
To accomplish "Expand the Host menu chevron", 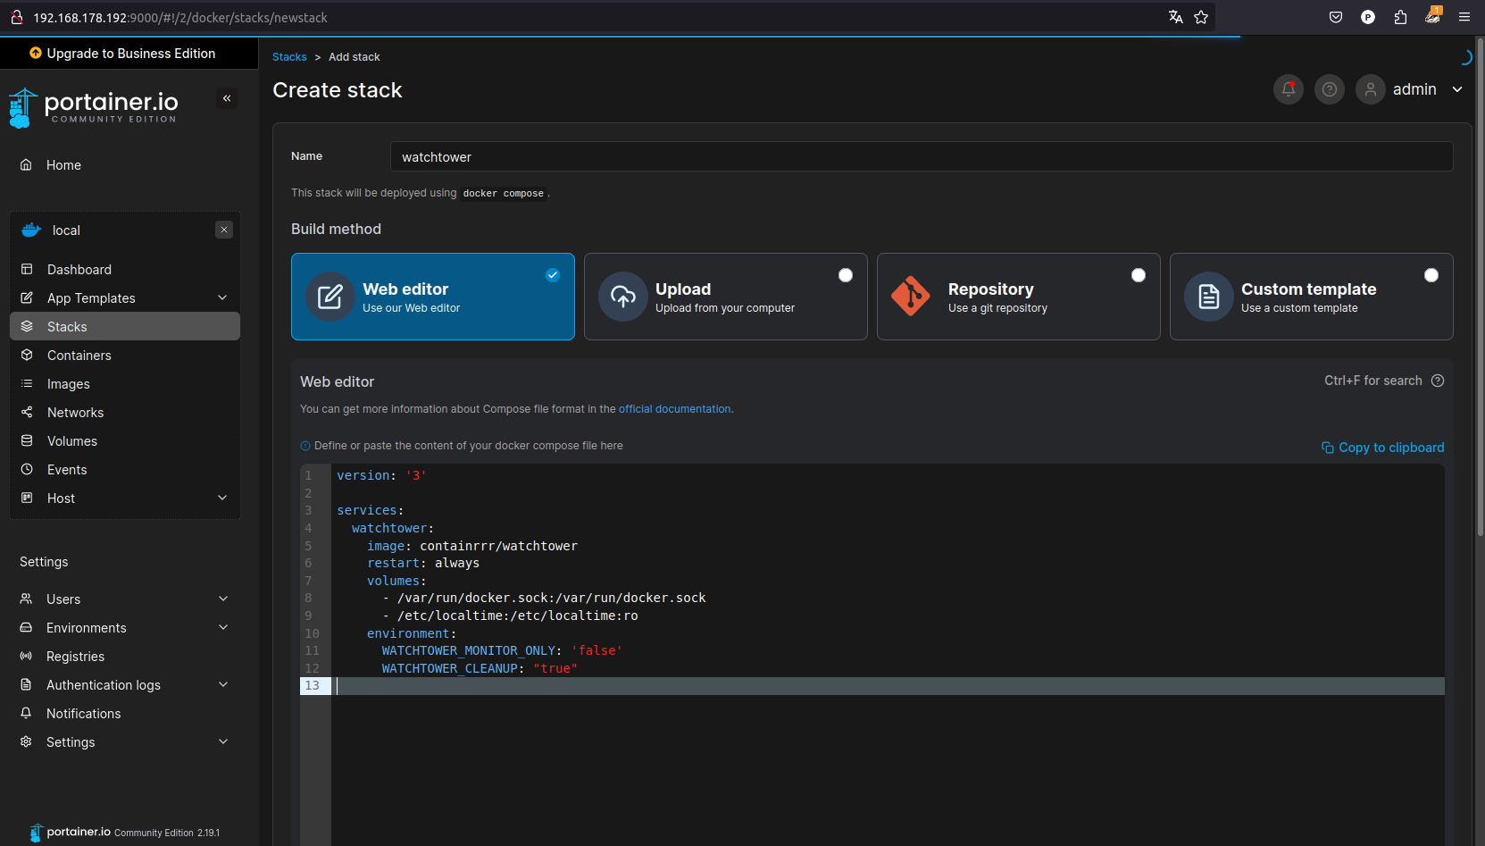I will [222, 498].
